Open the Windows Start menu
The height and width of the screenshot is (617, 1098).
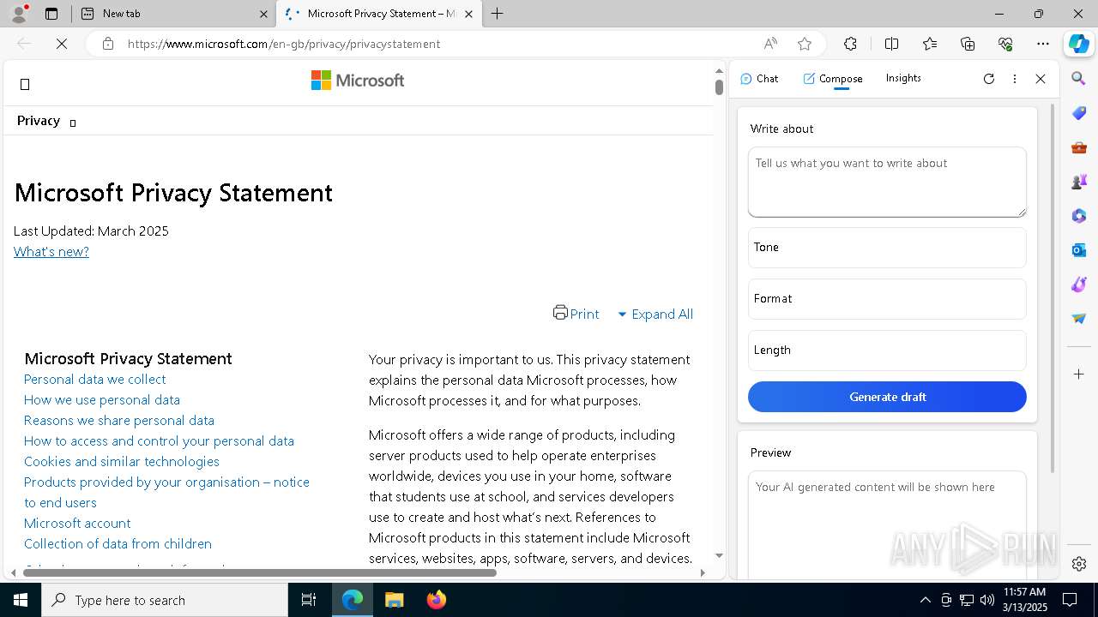(x=21, y=600)
